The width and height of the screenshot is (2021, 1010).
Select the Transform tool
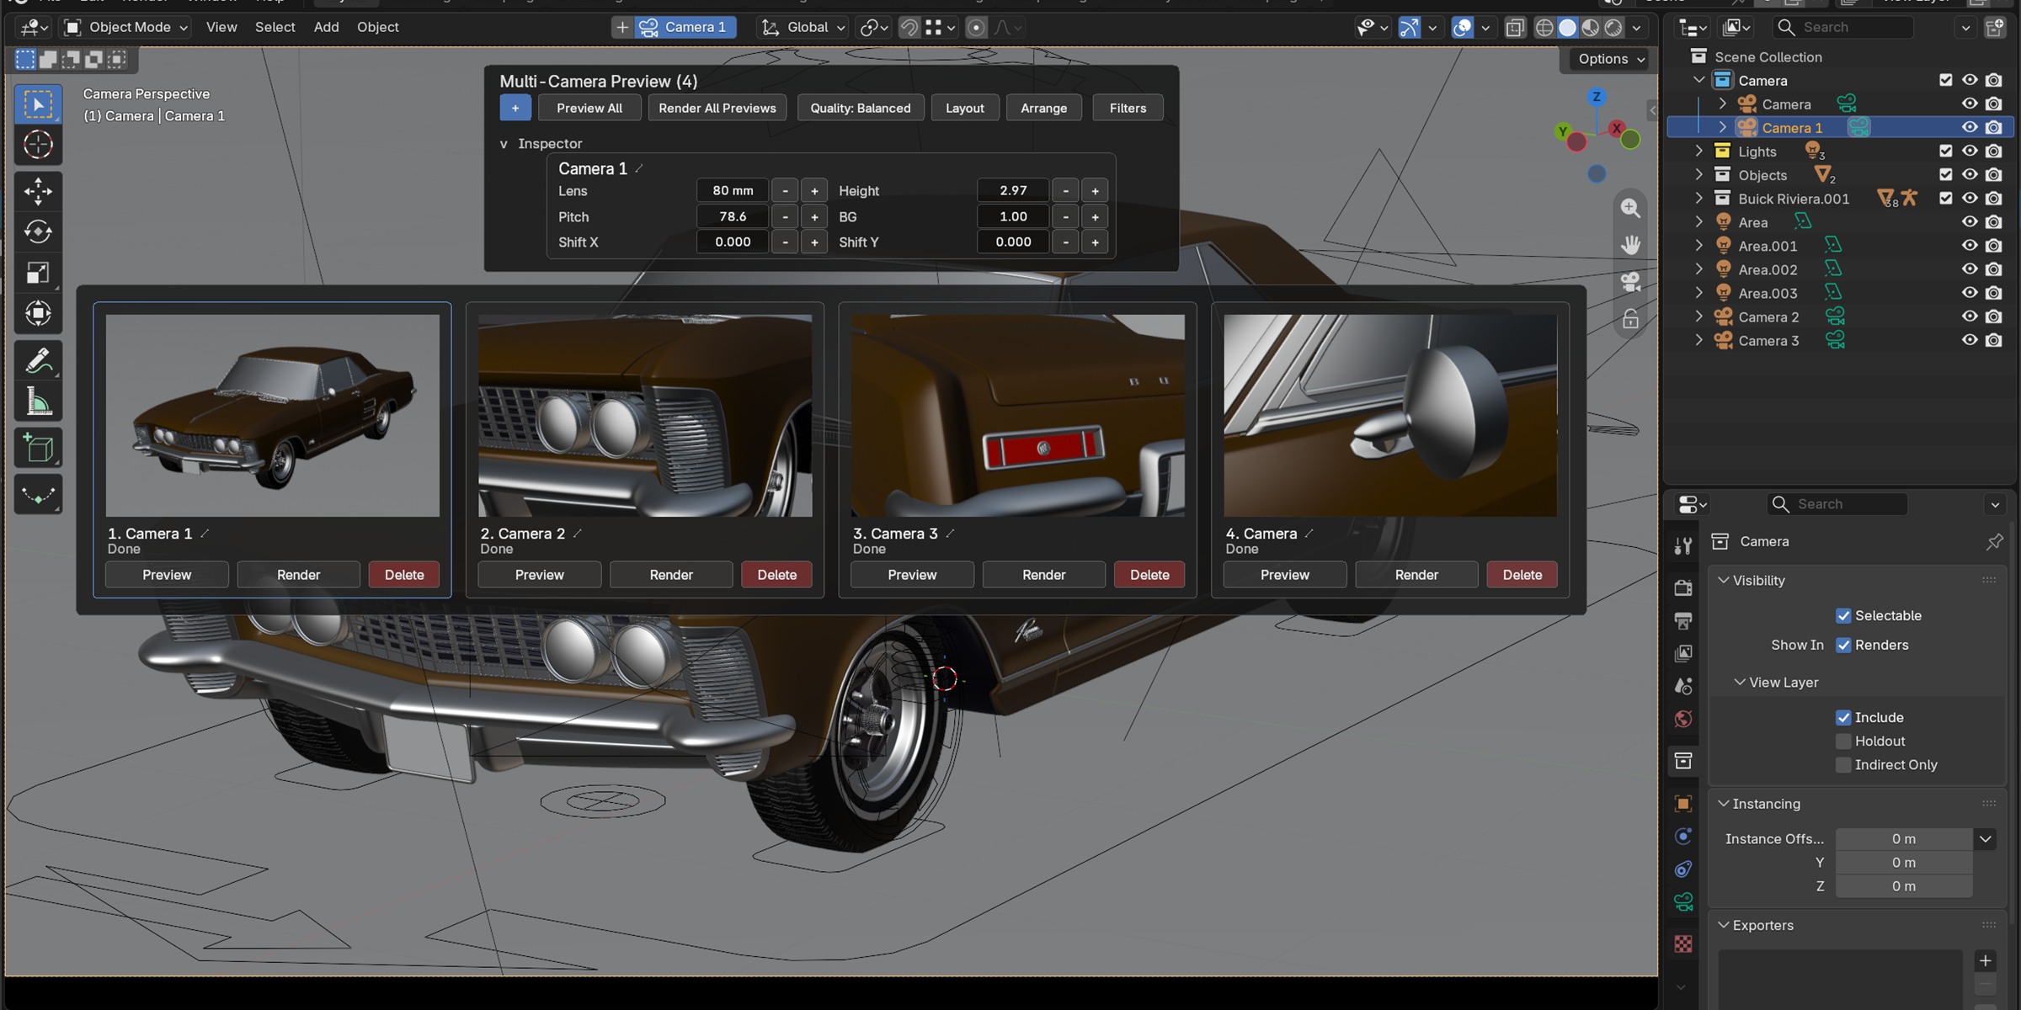pyautogui.click(x=38, y=313)
